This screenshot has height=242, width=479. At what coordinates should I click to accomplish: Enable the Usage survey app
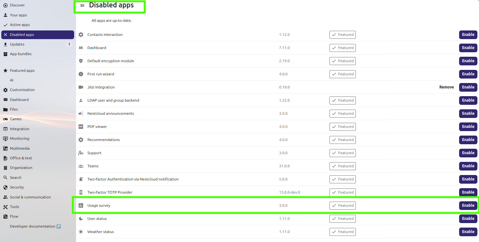468,205
